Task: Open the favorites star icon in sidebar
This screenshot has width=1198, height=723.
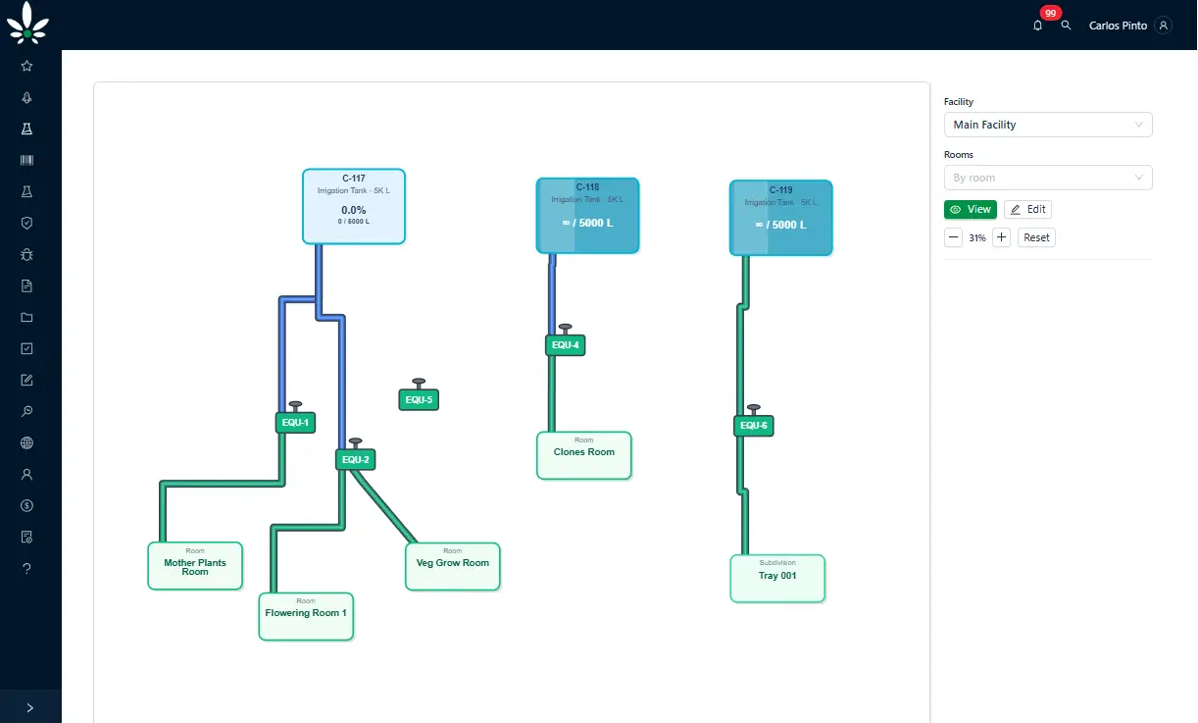Action: (x=26, y=66)
